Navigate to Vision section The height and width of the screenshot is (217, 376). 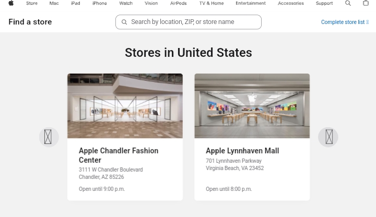coord(151,3)
